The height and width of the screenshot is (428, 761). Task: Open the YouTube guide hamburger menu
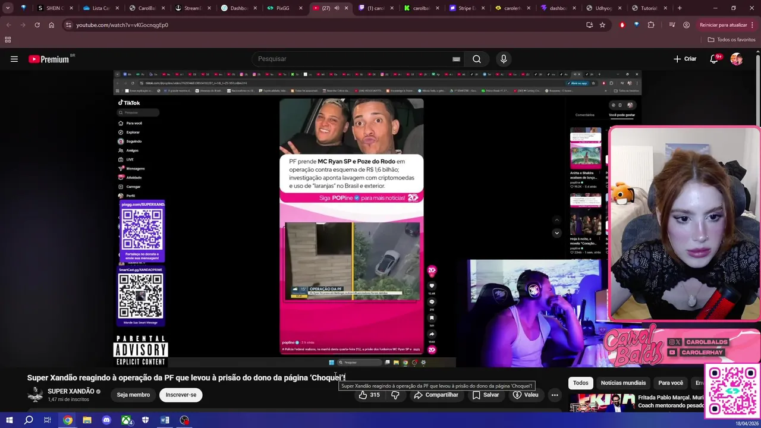[14, 59]
